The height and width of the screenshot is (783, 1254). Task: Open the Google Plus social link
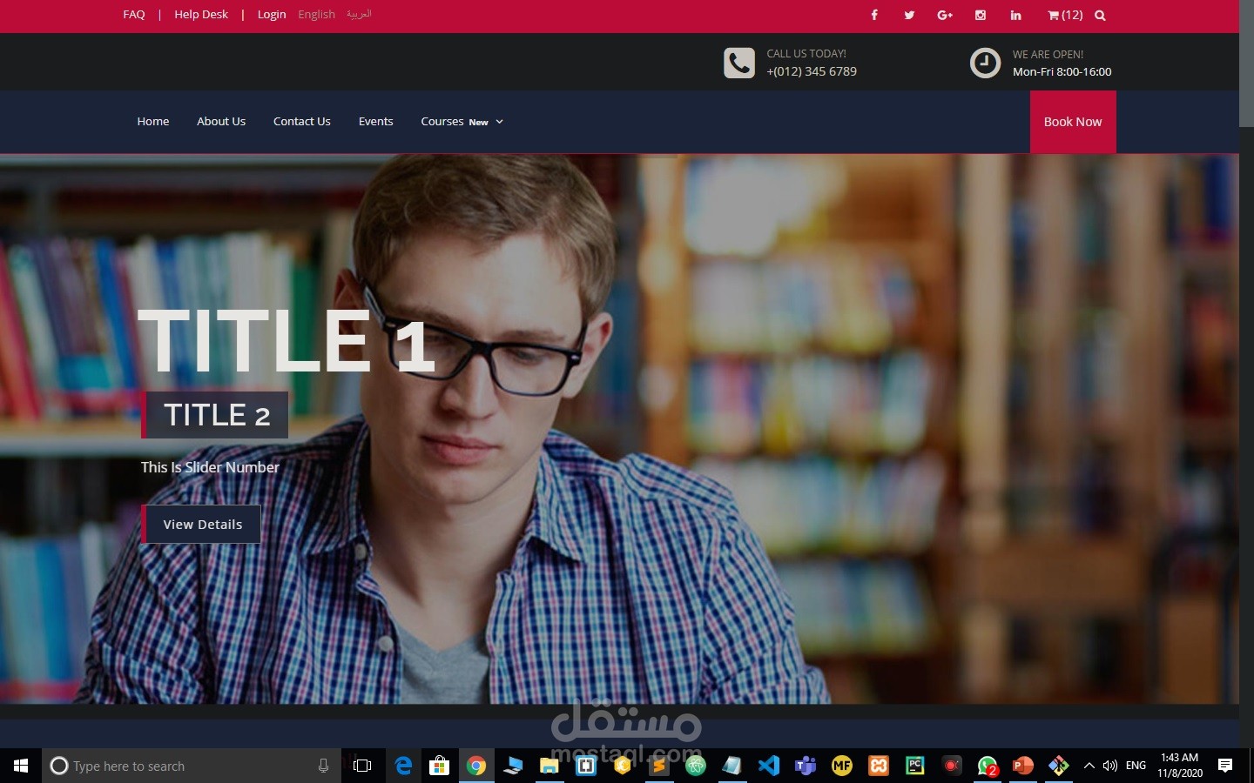tap(945, 15)
